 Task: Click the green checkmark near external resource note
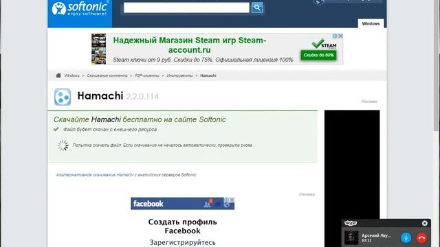[x=56, y=129]
